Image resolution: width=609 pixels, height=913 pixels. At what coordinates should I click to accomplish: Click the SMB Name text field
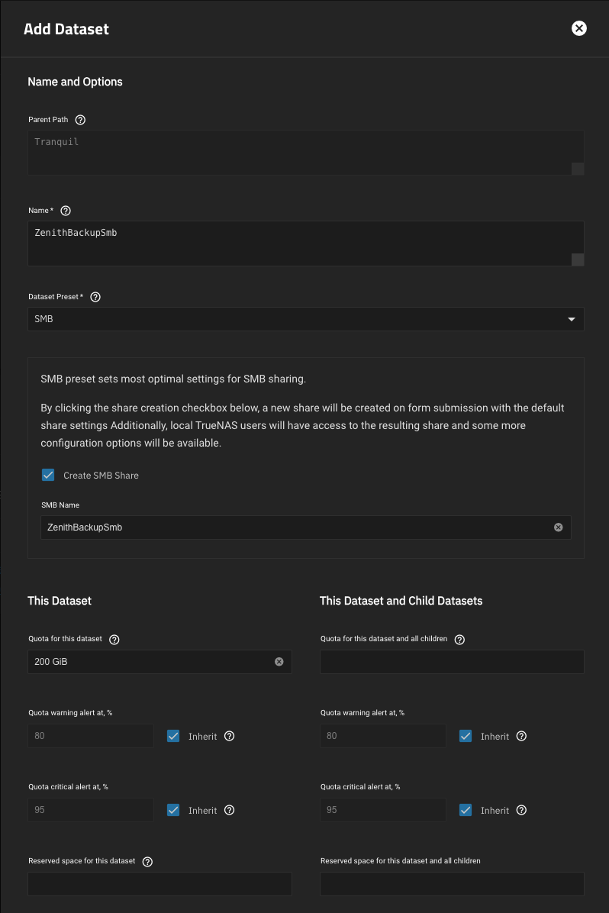point(294,527)
